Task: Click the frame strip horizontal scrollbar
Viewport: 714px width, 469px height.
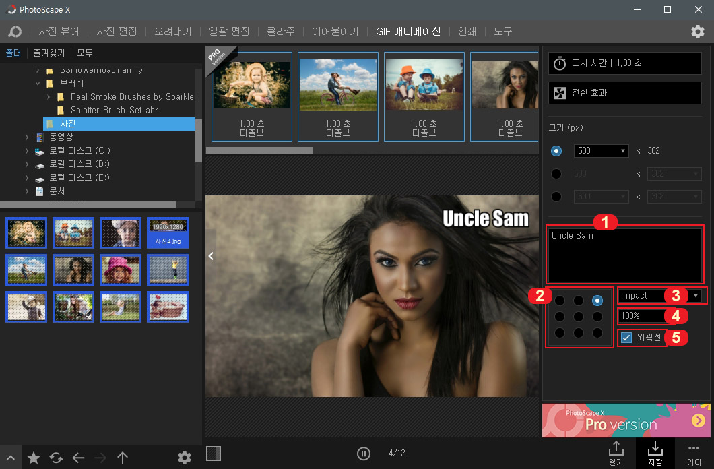Action: click(259, 150)
